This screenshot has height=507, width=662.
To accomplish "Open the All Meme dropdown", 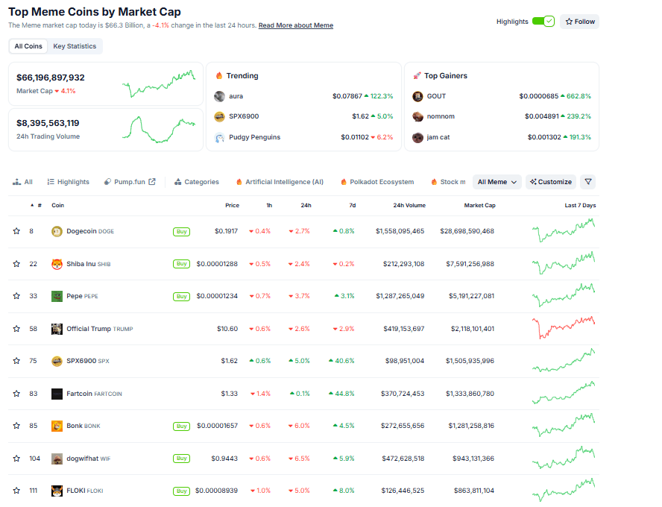I will click(497, 181).
